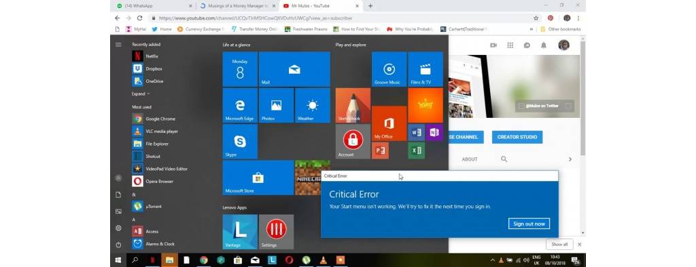Screen dimensions: 696x267
Task: Open the Skype tile
Action: tap(240, 141)
